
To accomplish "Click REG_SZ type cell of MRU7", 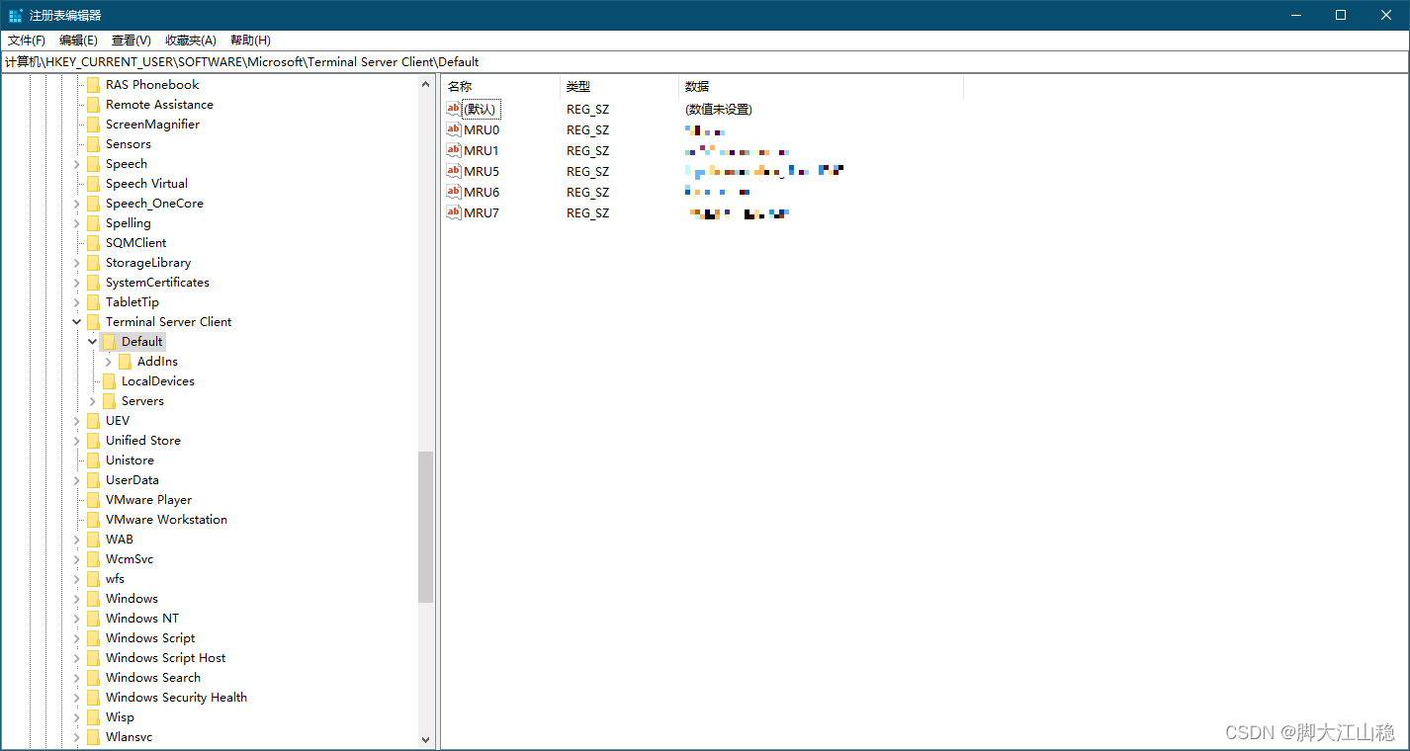I will [587, 212].
